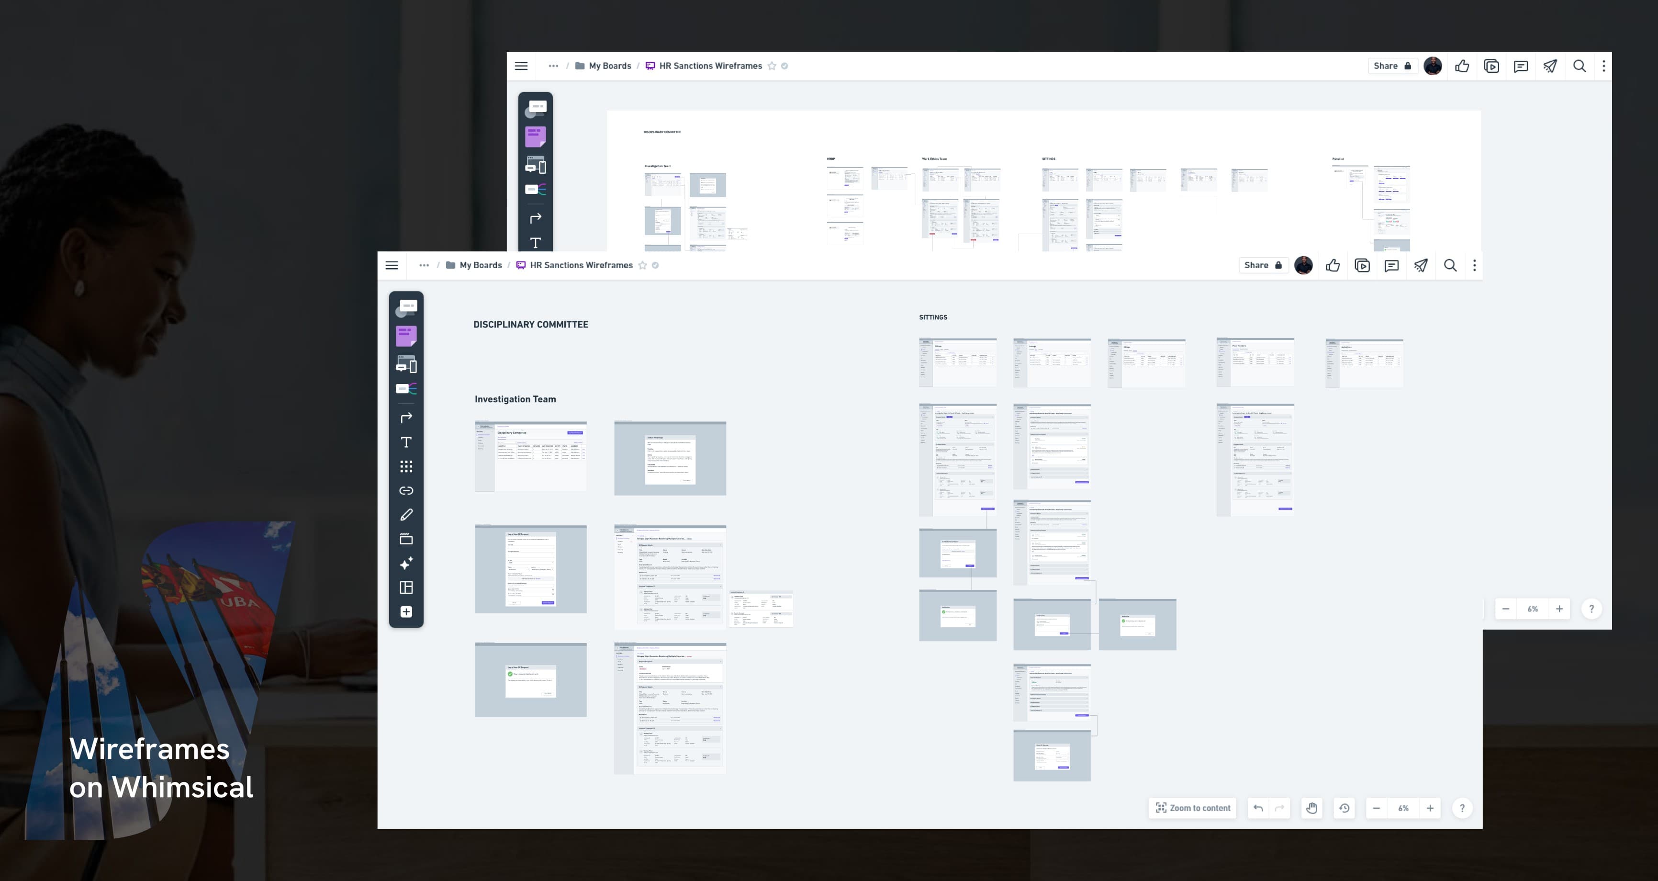The width and height of the screenshot is (1658, 881).
Task: Select Investigation Team label in front window
Action: pos(515,399)
